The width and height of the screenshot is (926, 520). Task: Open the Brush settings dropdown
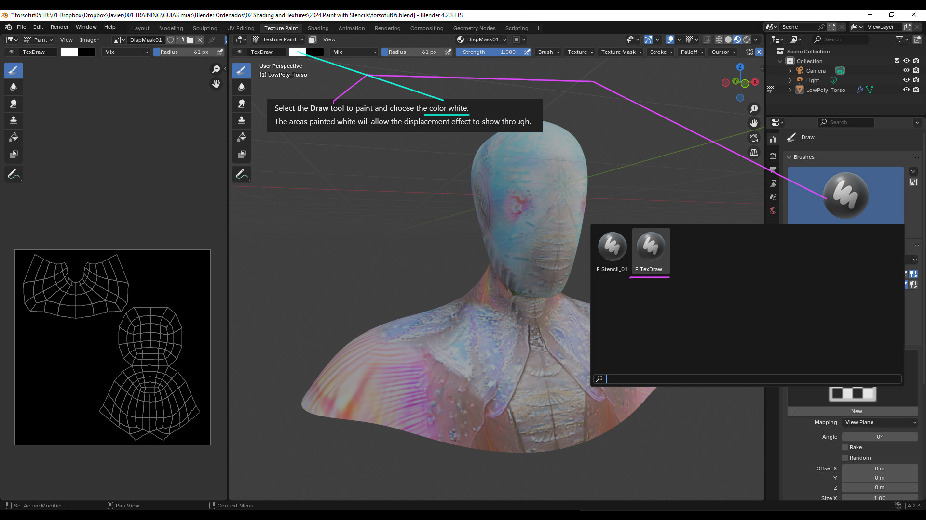click(x=548, y=52)
